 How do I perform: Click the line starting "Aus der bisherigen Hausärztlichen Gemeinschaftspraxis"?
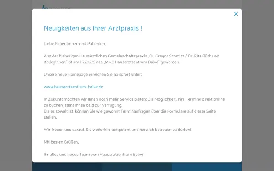click(132, 56)
